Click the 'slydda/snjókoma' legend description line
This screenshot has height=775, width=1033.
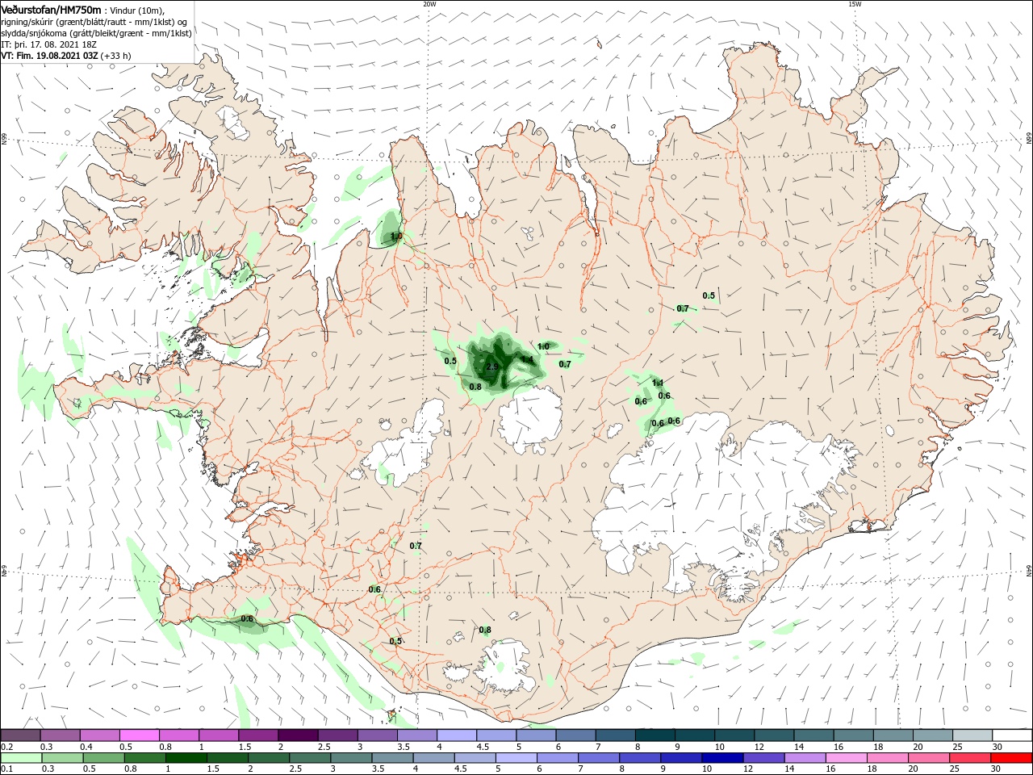tap(96, 33)
